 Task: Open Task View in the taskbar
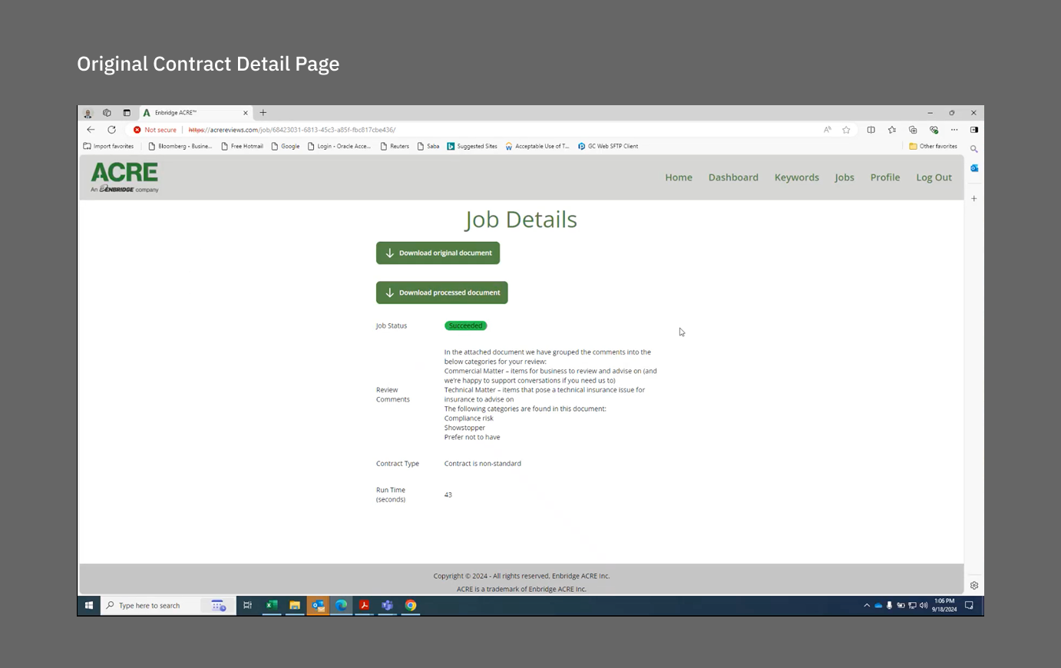pyautogui.click(x=247, y=605)
